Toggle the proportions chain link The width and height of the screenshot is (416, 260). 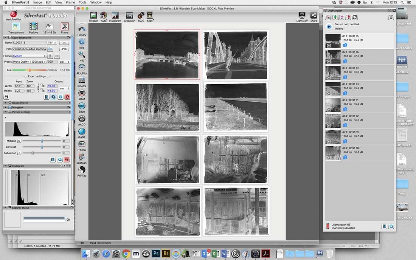coord(38,88)
